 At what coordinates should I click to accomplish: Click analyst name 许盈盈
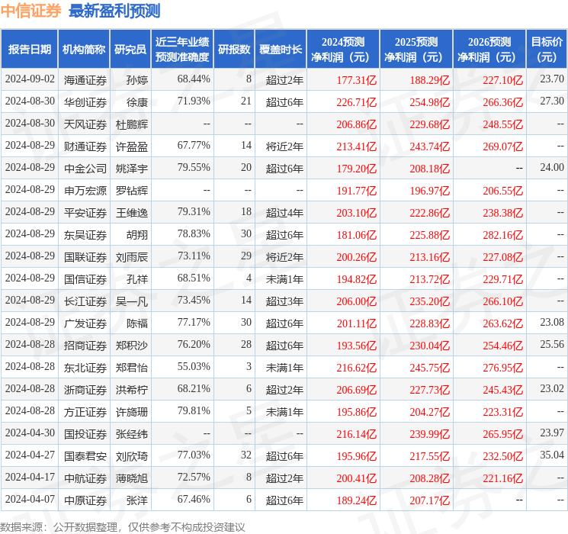131,146
